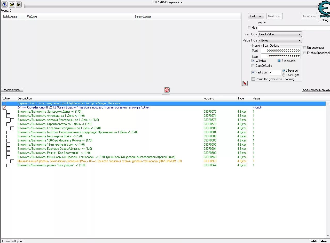Viewport: 330px width, 243px height.
Task: Click the Next Scan button
Action: (x=274, y=16)
